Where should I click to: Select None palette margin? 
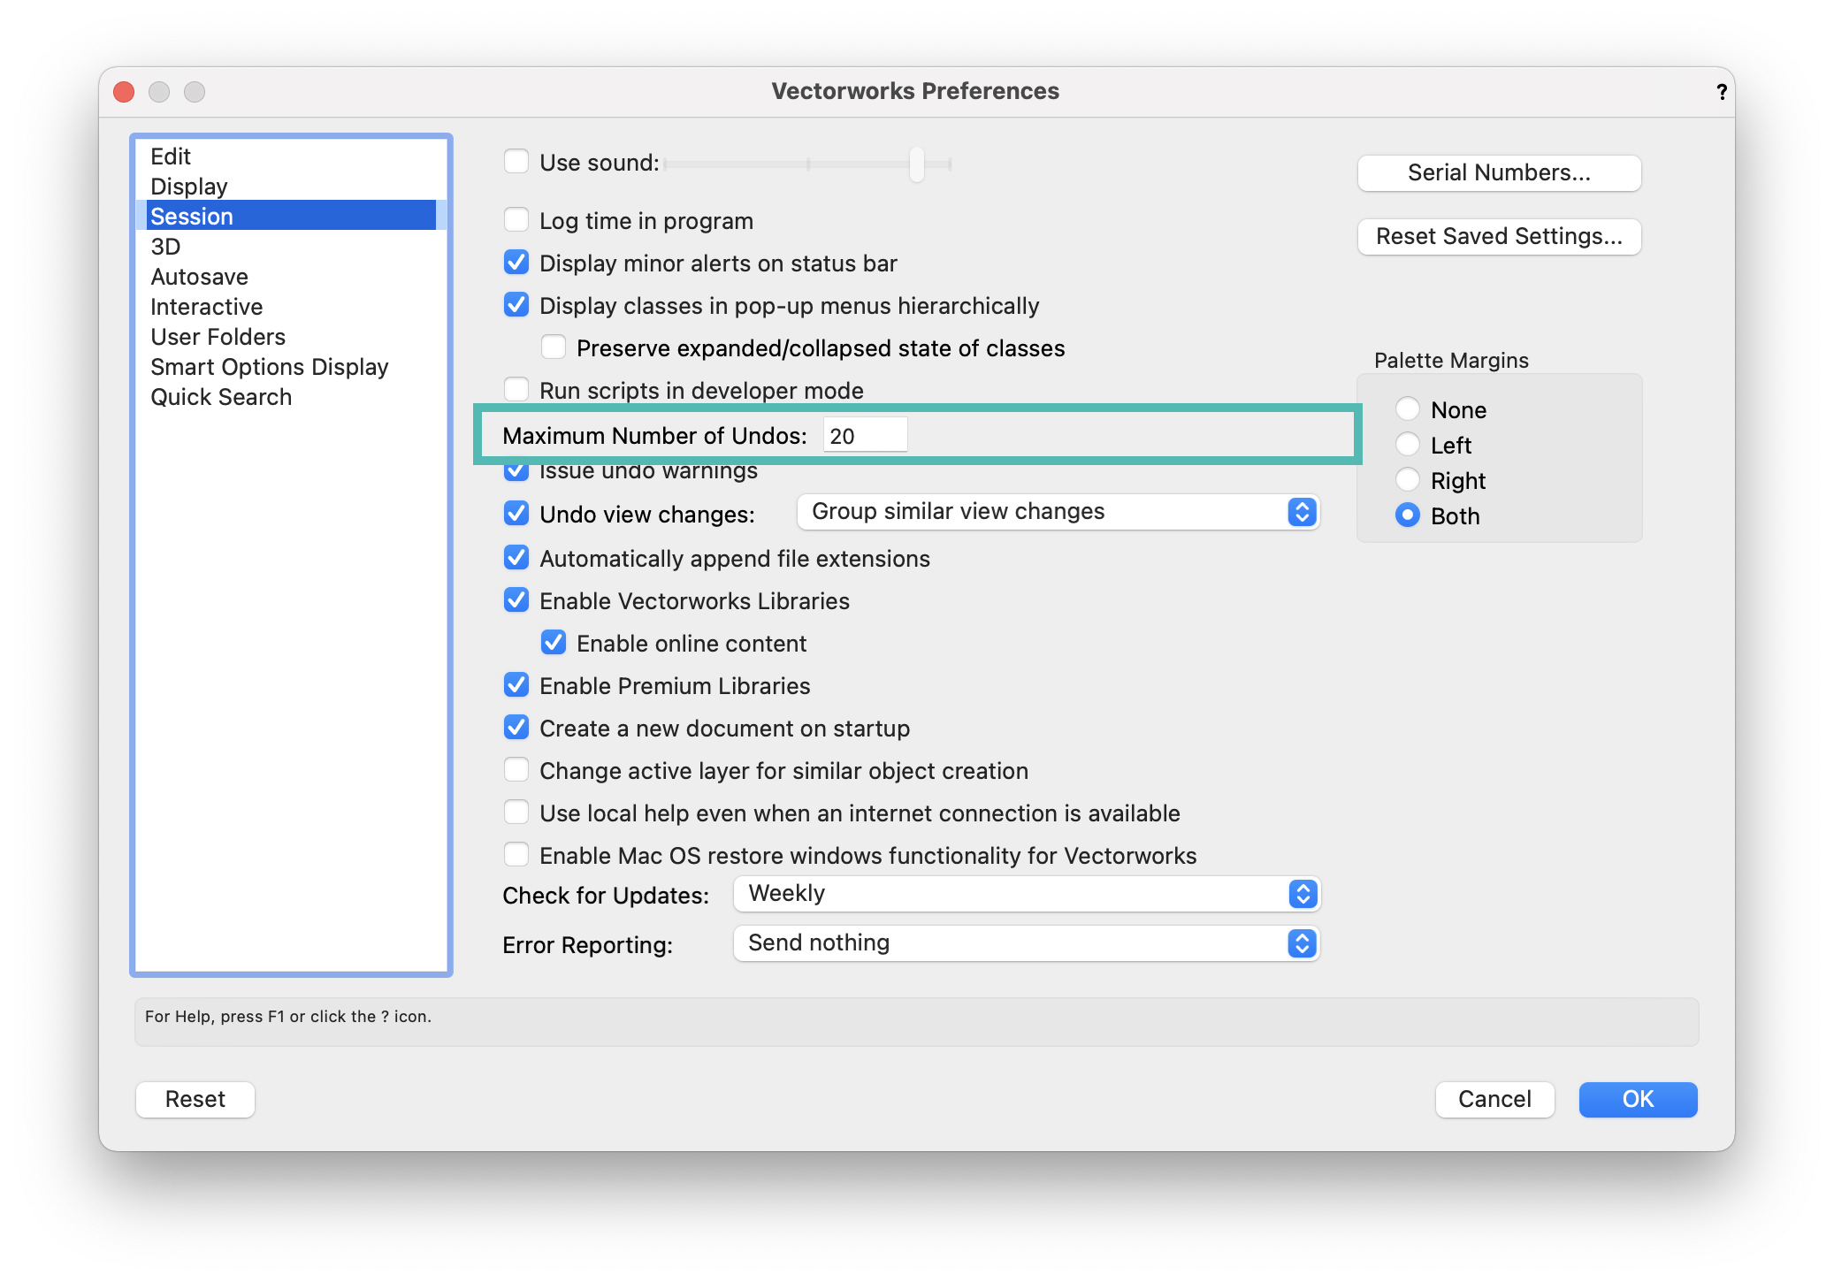tap(1408, 409)
